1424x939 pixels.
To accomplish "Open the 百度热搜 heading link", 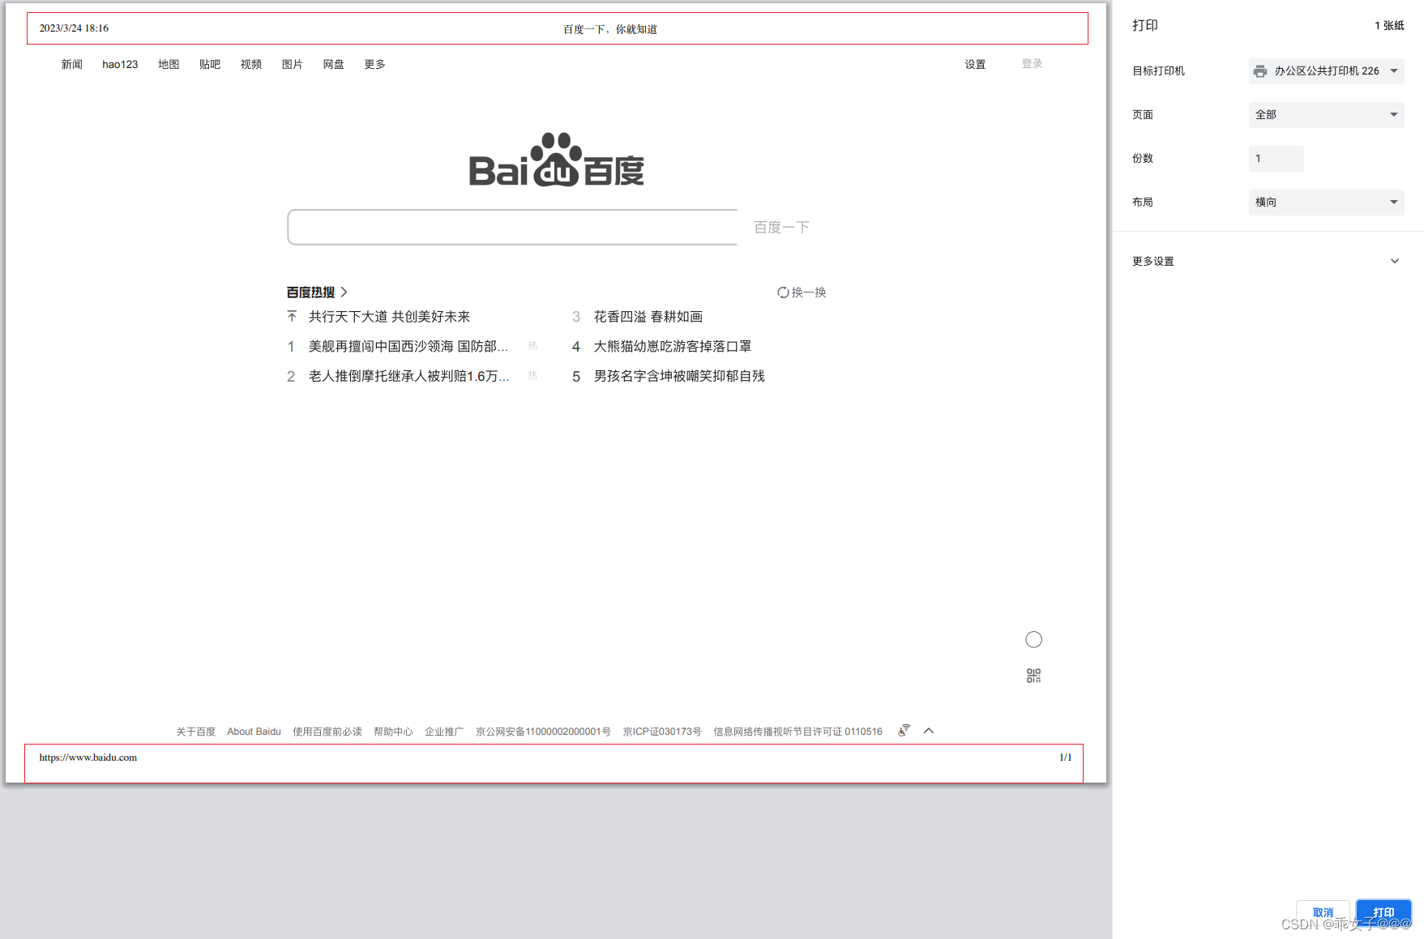I will click(317, 292).
